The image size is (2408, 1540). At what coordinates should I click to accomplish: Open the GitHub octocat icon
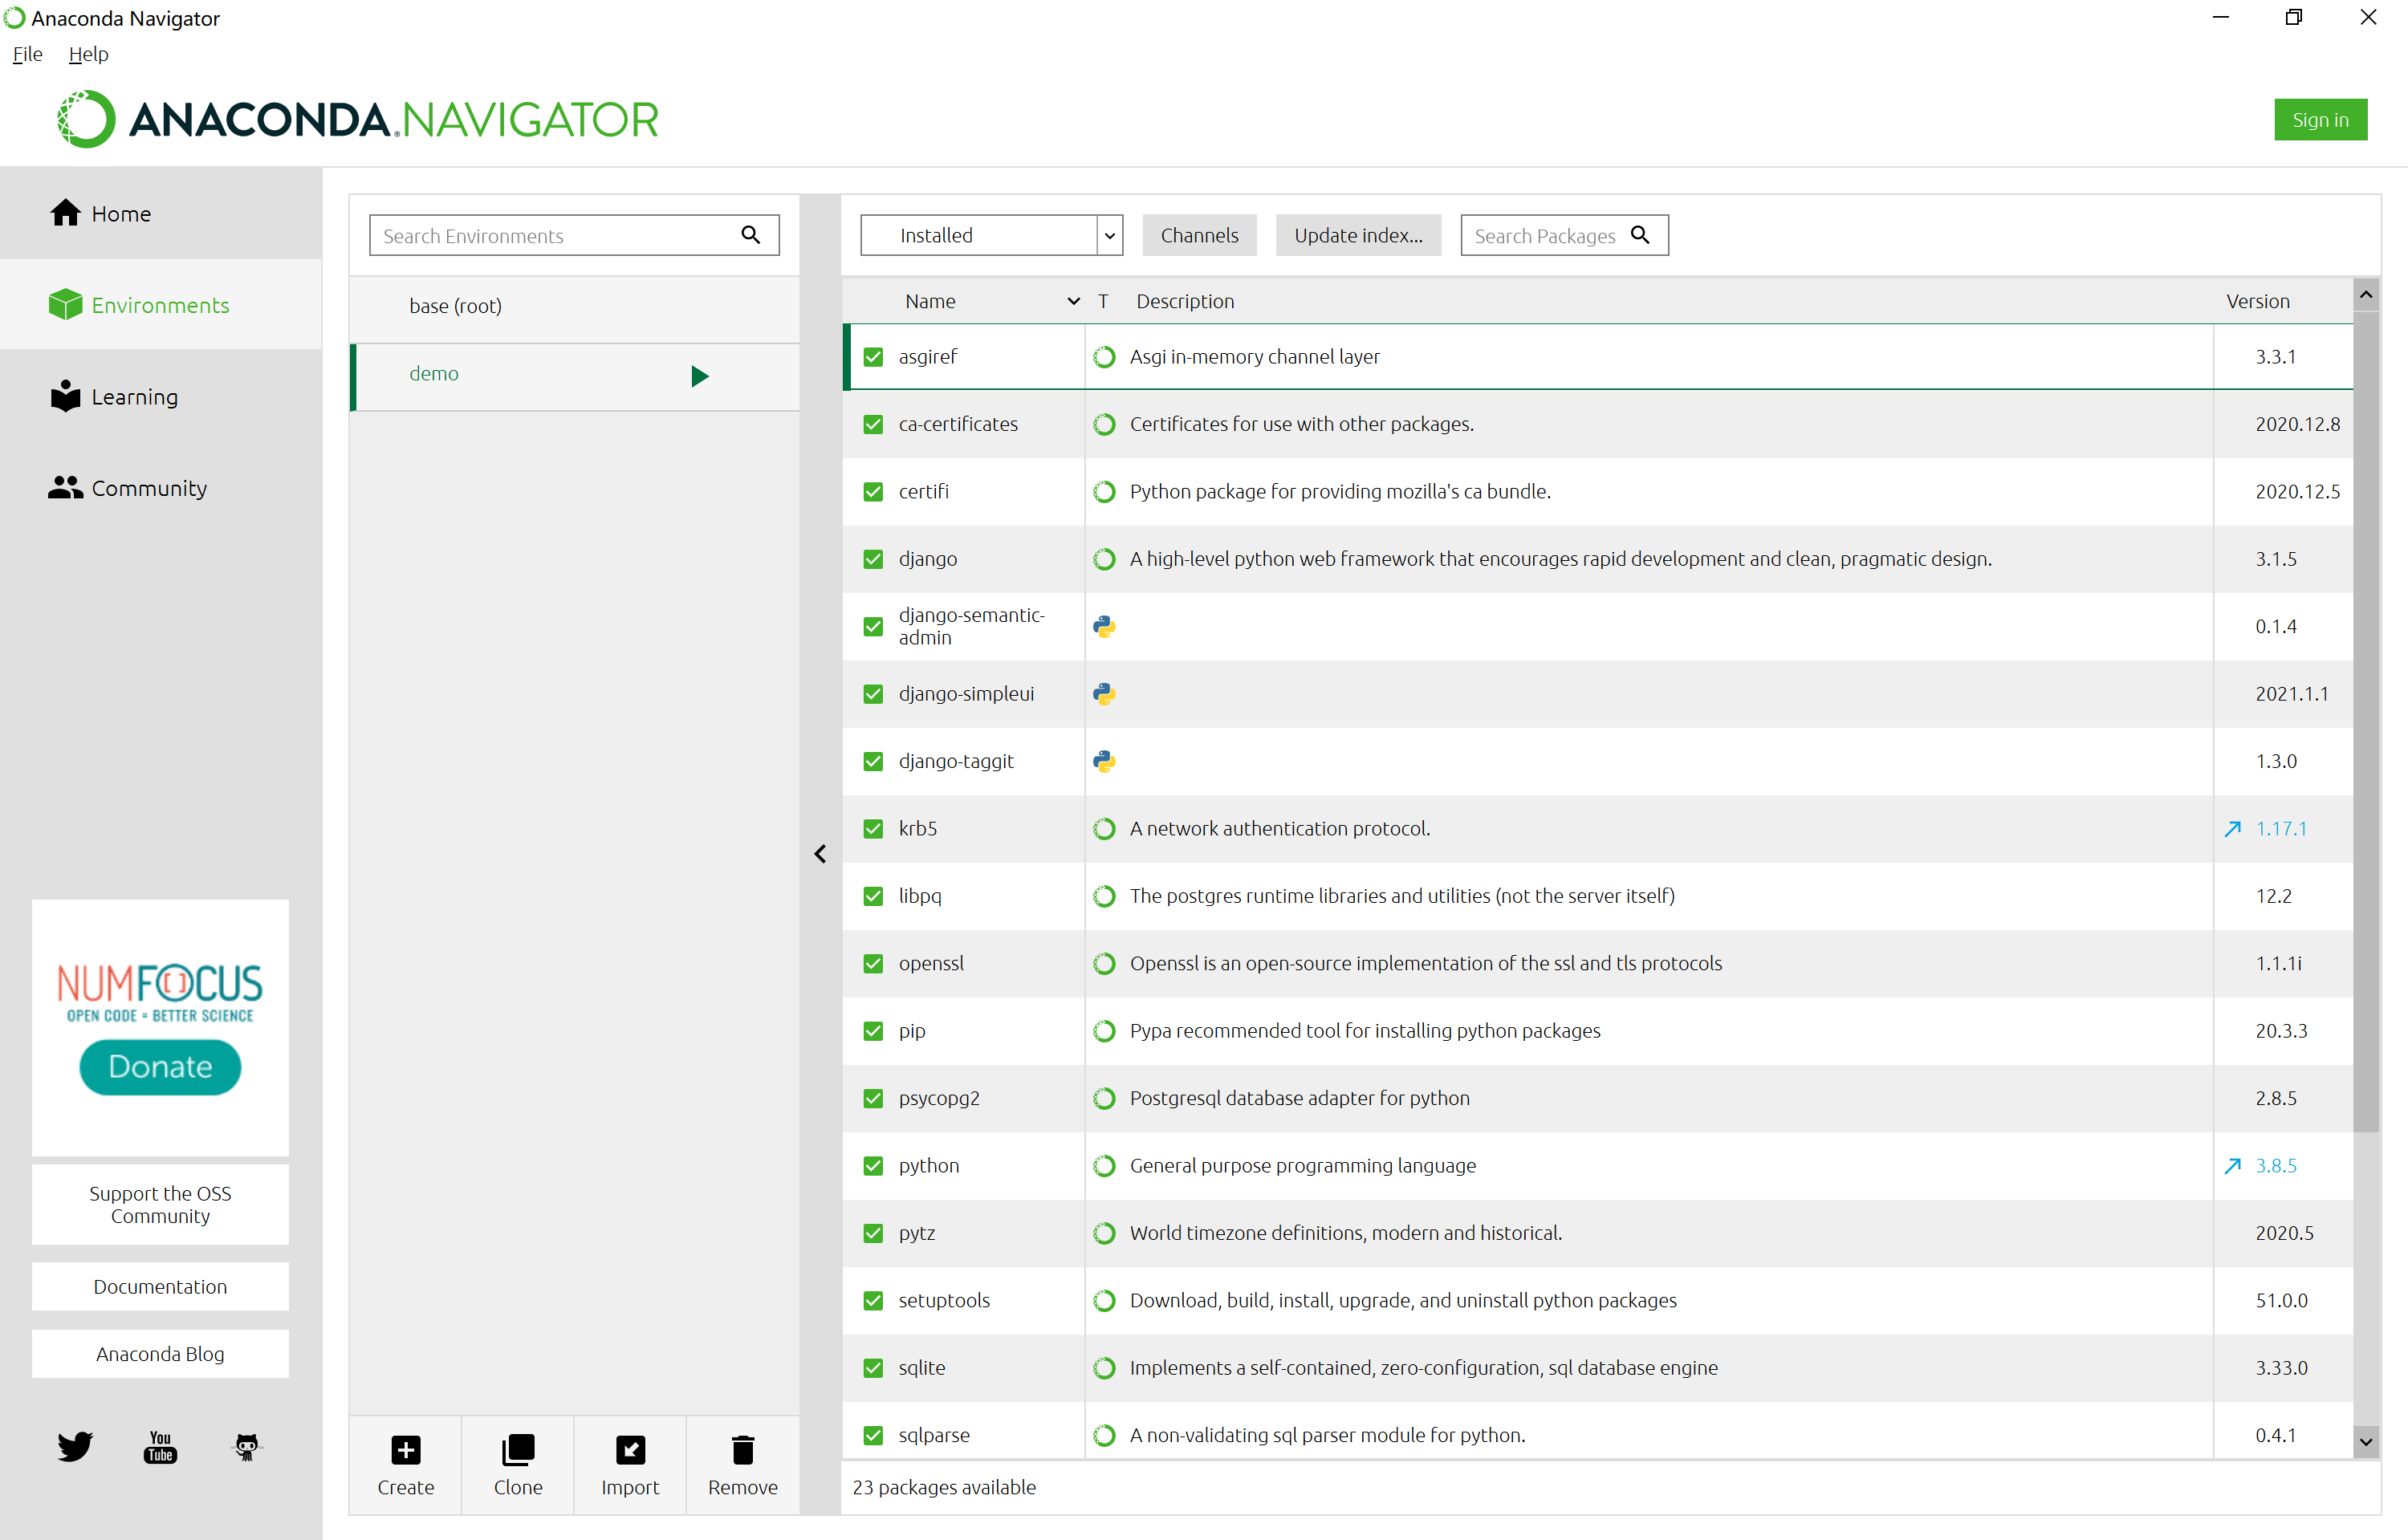point(246,1446)
